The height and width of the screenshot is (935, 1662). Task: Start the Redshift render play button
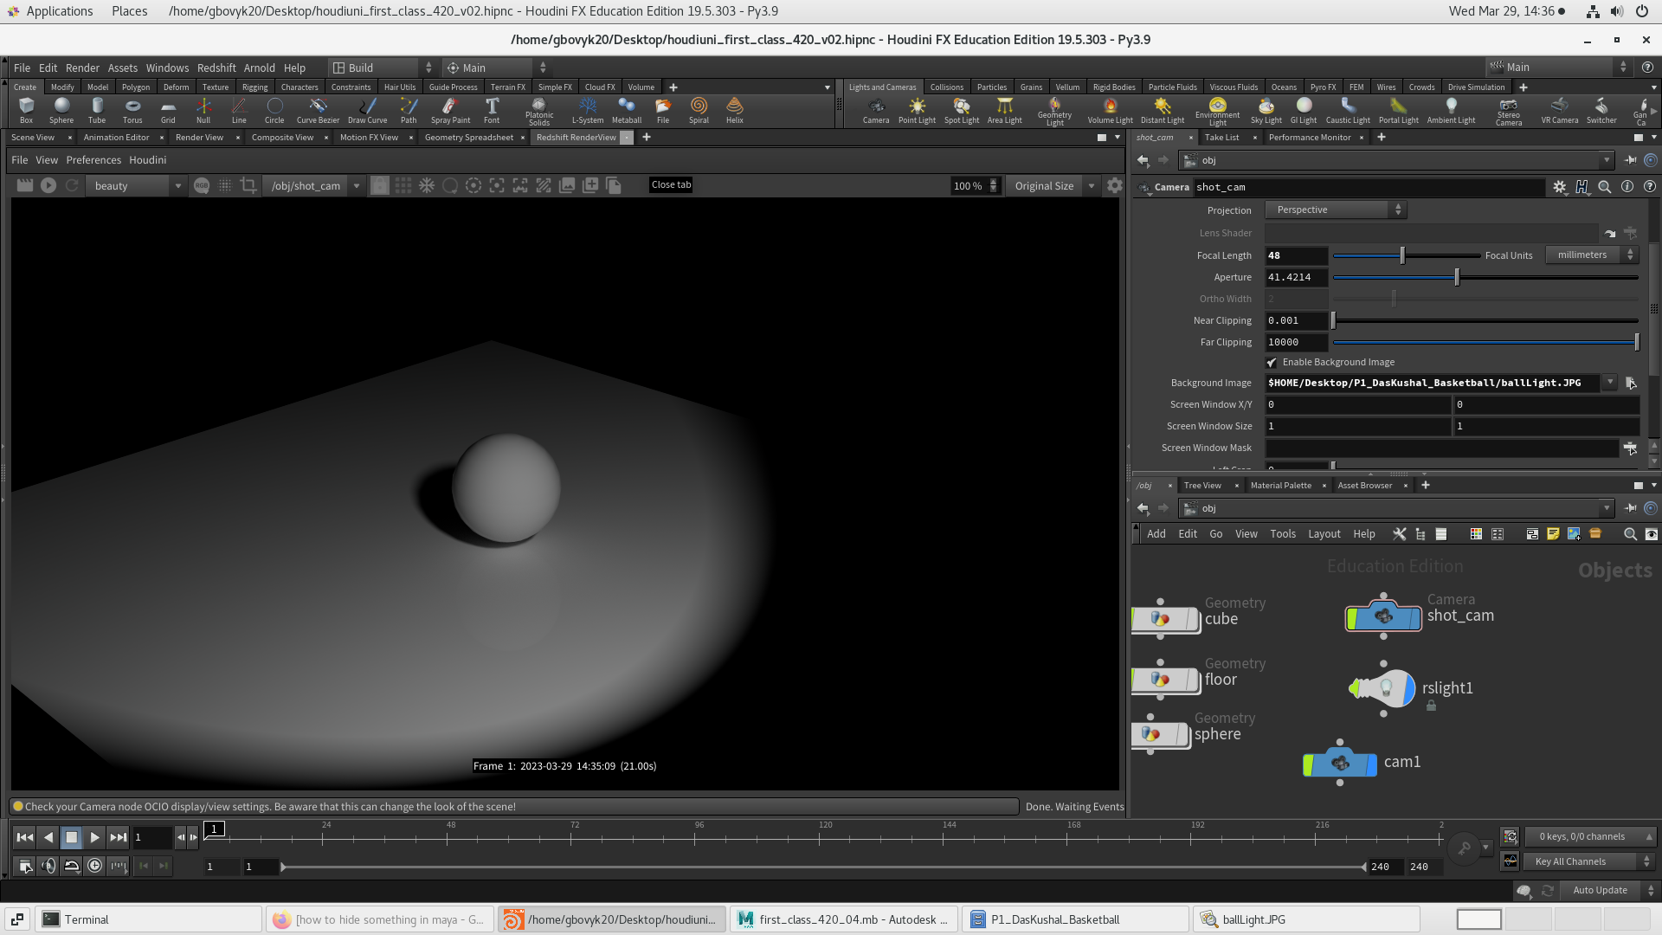coord(48,185)
